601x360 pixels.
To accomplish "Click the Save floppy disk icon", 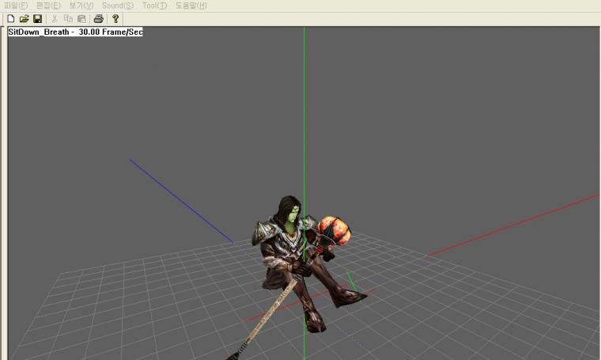I will (38, 18).
